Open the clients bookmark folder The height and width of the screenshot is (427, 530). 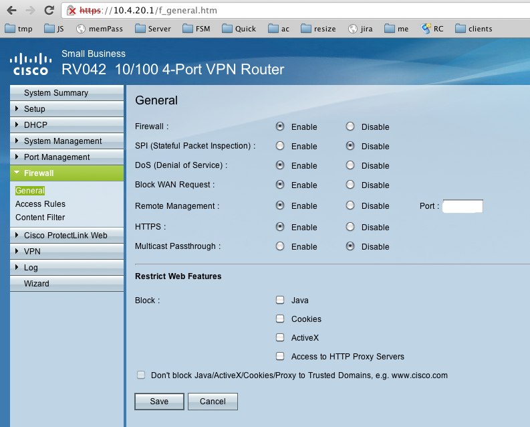click(x=474, y=29)
